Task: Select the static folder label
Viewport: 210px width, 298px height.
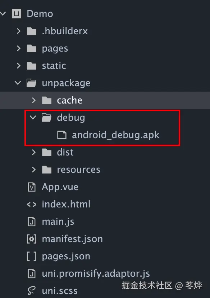Action: (x=54, y=66)
